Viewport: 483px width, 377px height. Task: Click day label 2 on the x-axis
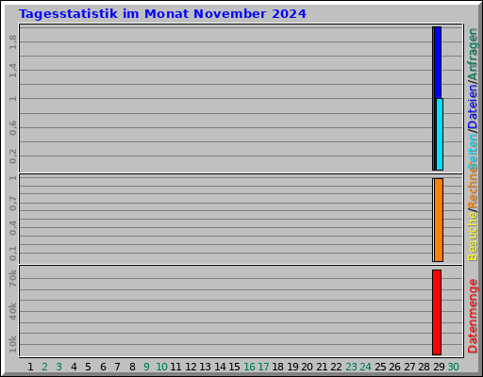point(44,367)
